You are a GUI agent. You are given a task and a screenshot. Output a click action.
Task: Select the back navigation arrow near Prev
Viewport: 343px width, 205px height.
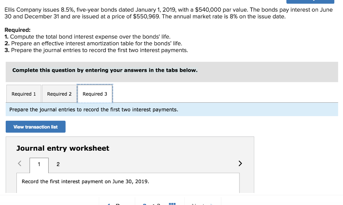(109, 203)
